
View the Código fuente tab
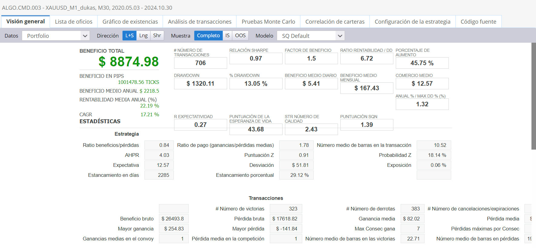click(x=478, y=22)
